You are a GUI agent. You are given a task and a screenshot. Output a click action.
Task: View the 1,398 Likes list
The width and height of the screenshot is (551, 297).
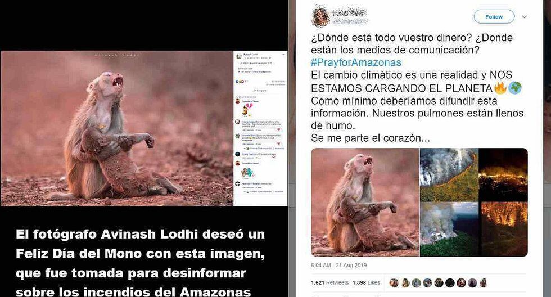point(366,282)
